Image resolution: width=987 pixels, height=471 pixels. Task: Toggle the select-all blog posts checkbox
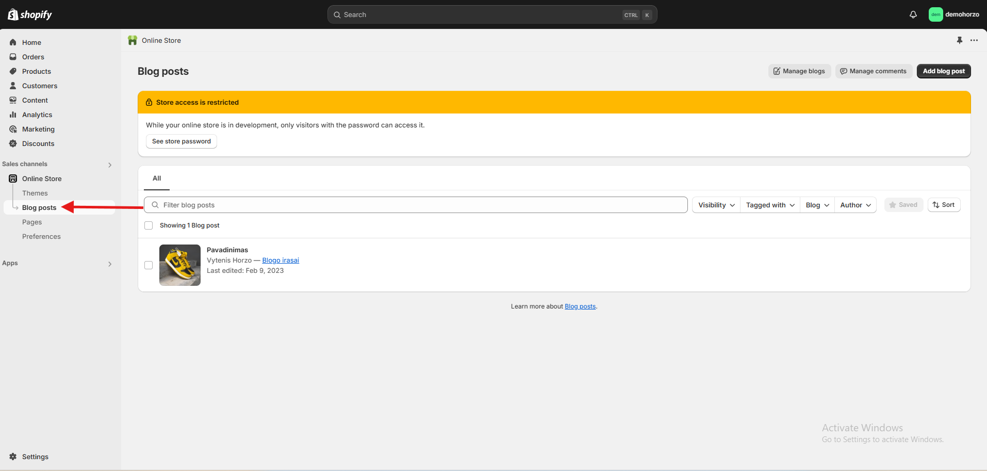(149, 225)
